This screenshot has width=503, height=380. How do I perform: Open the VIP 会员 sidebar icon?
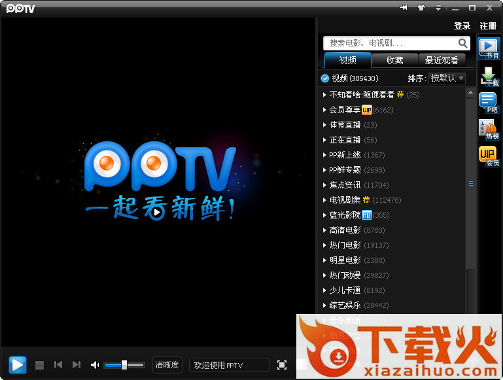[x=489, y=156]
